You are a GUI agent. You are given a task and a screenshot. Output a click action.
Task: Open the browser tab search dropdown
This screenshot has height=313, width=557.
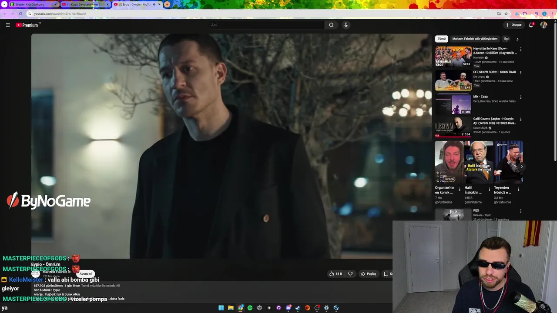click(x=4, y=4)
